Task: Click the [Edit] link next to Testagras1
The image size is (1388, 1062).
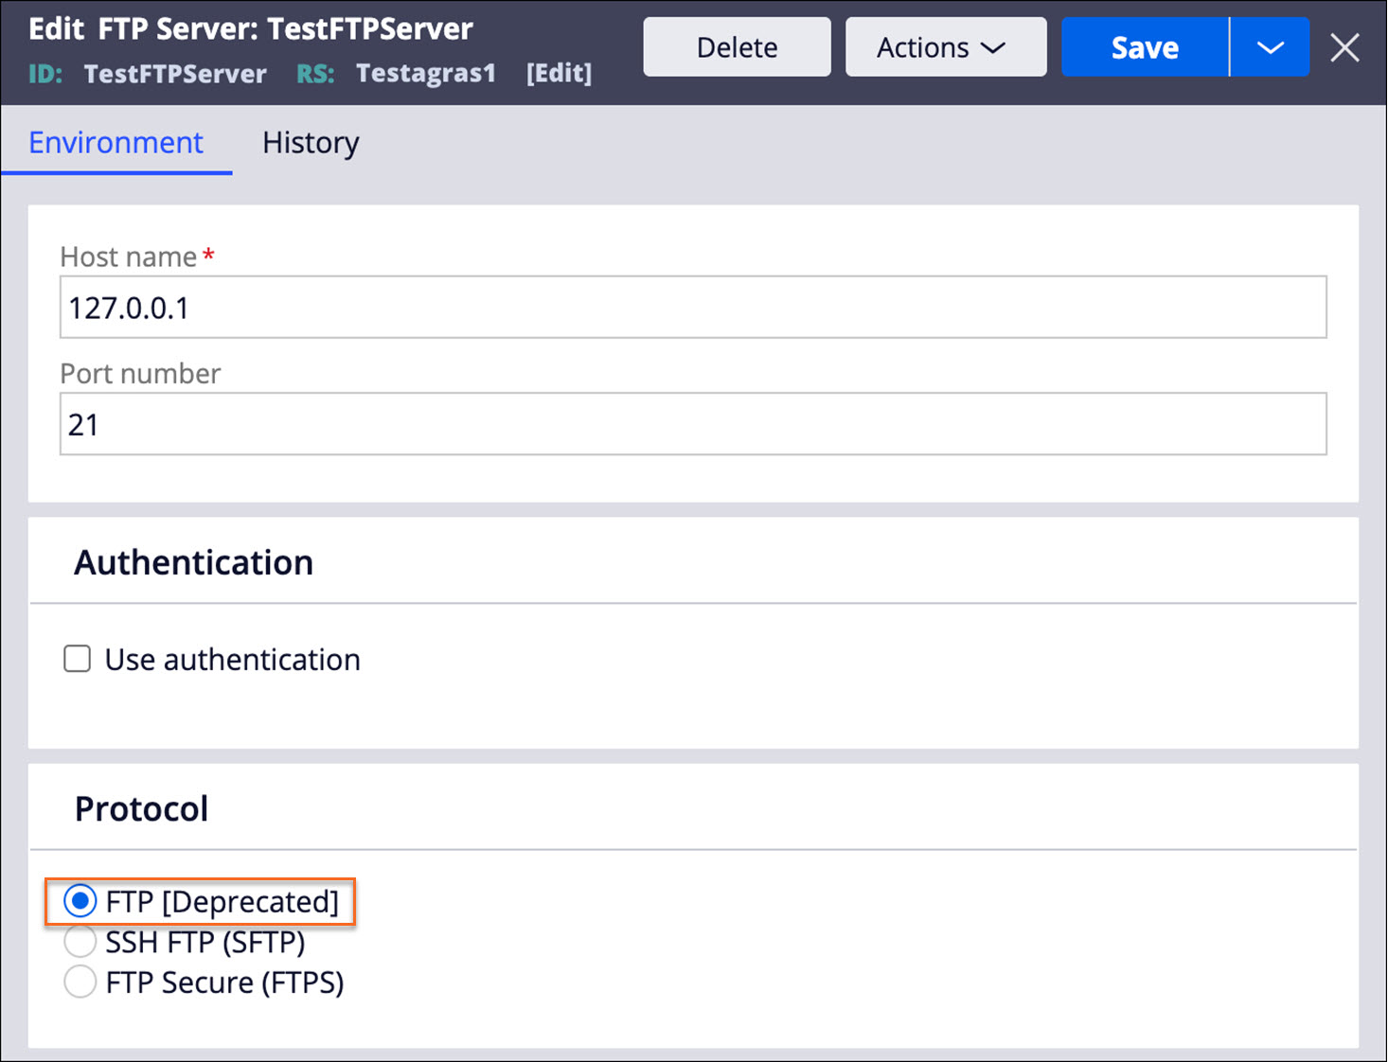Action: click(559, 73)
